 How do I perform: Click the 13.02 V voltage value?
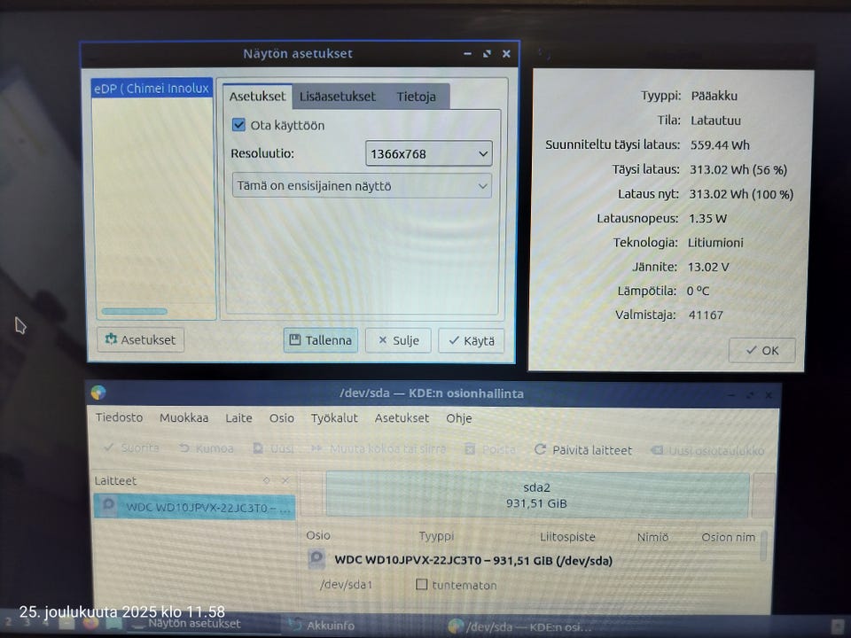(x=708, y=267)
